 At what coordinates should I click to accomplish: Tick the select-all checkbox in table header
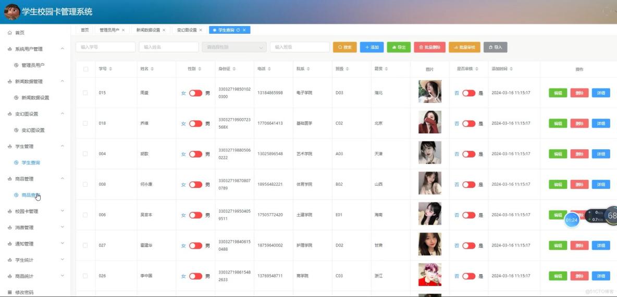pos(86,69)
